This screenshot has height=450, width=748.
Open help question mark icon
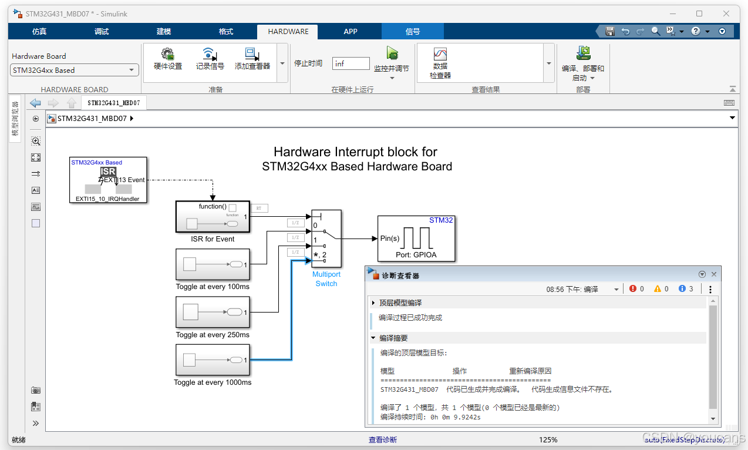tap(696, 31)
